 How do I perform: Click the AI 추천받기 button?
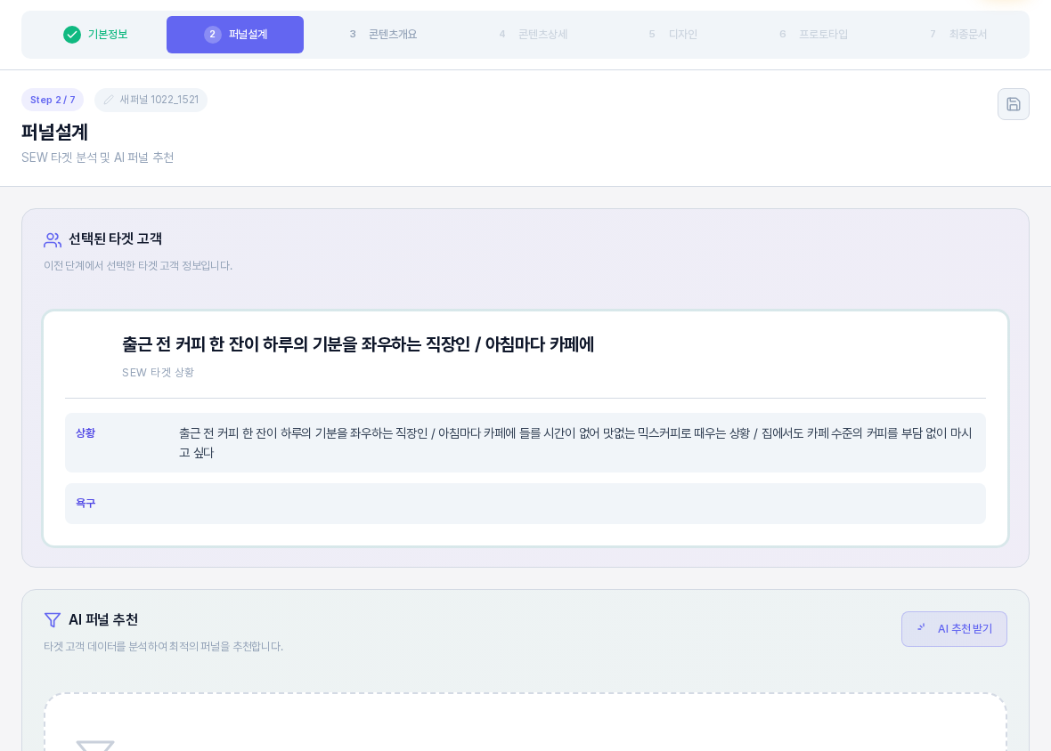point(954,629)
